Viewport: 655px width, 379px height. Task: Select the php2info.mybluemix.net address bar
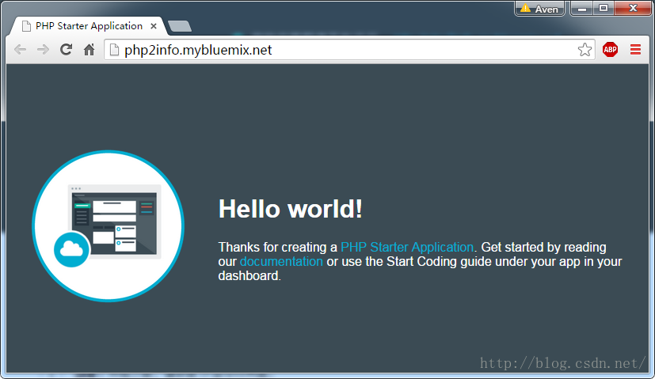pos(349,50)
